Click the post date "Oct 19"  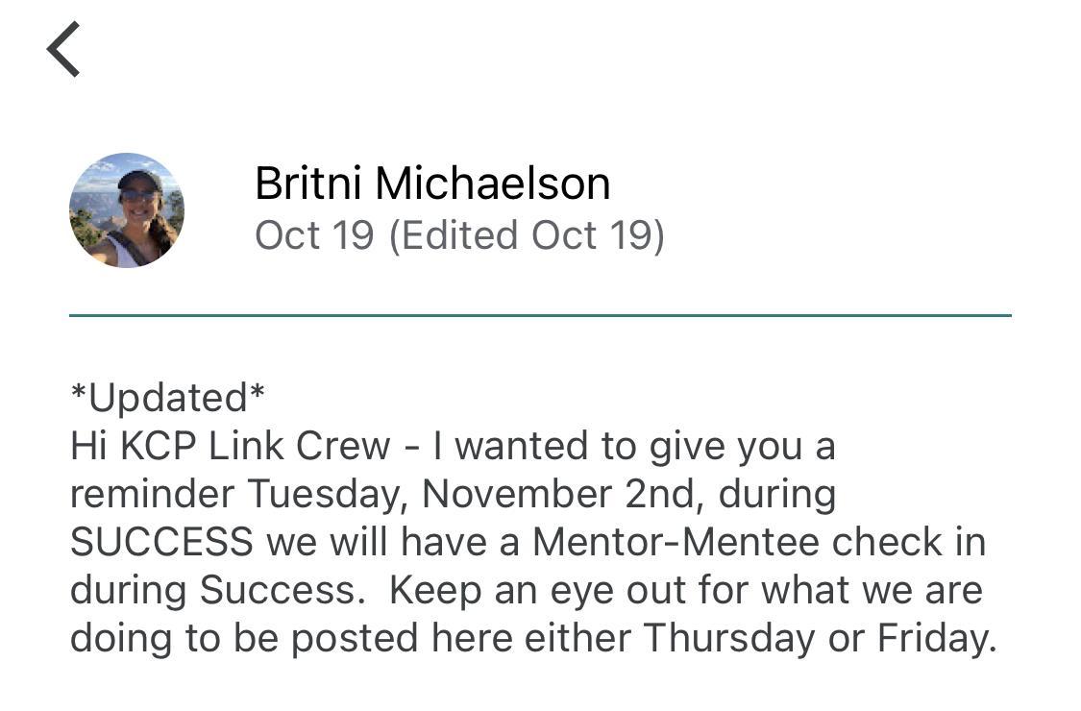314,235
